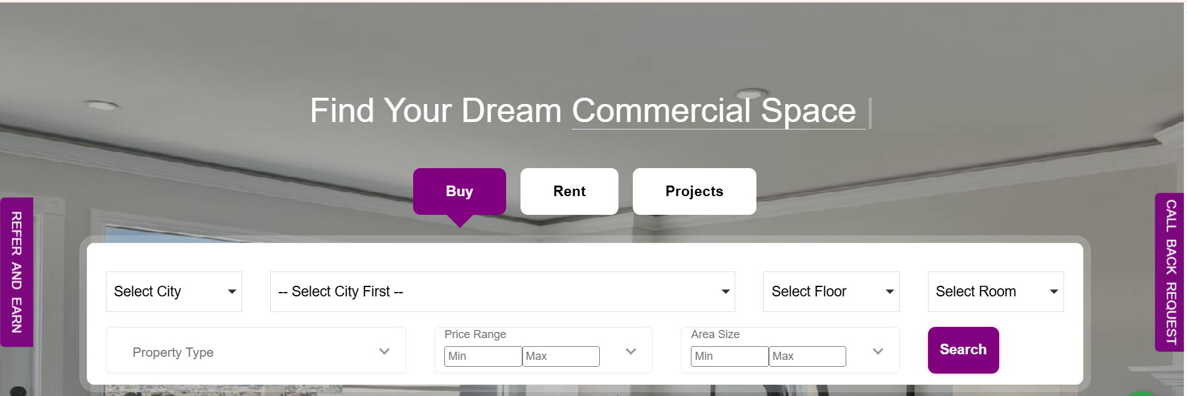
Task: Click the Area Size Max field
Action: 807,356
